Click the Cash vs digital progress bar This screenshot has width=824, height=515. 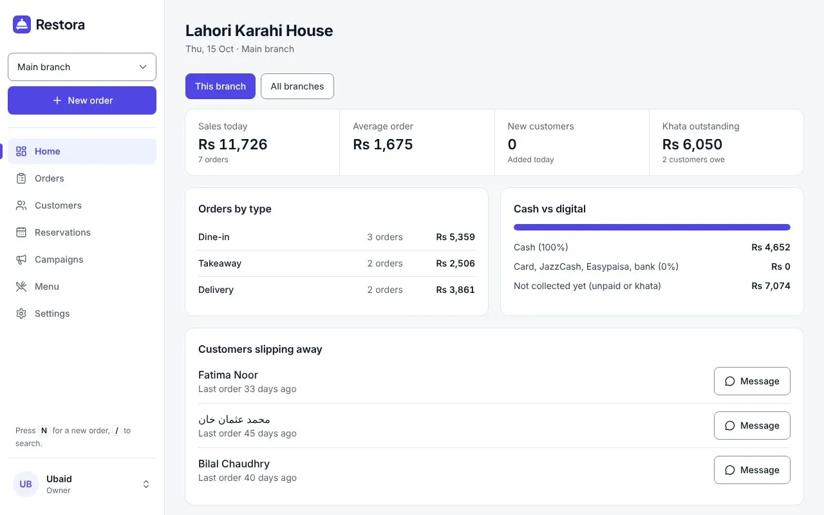tap(652, 227)
